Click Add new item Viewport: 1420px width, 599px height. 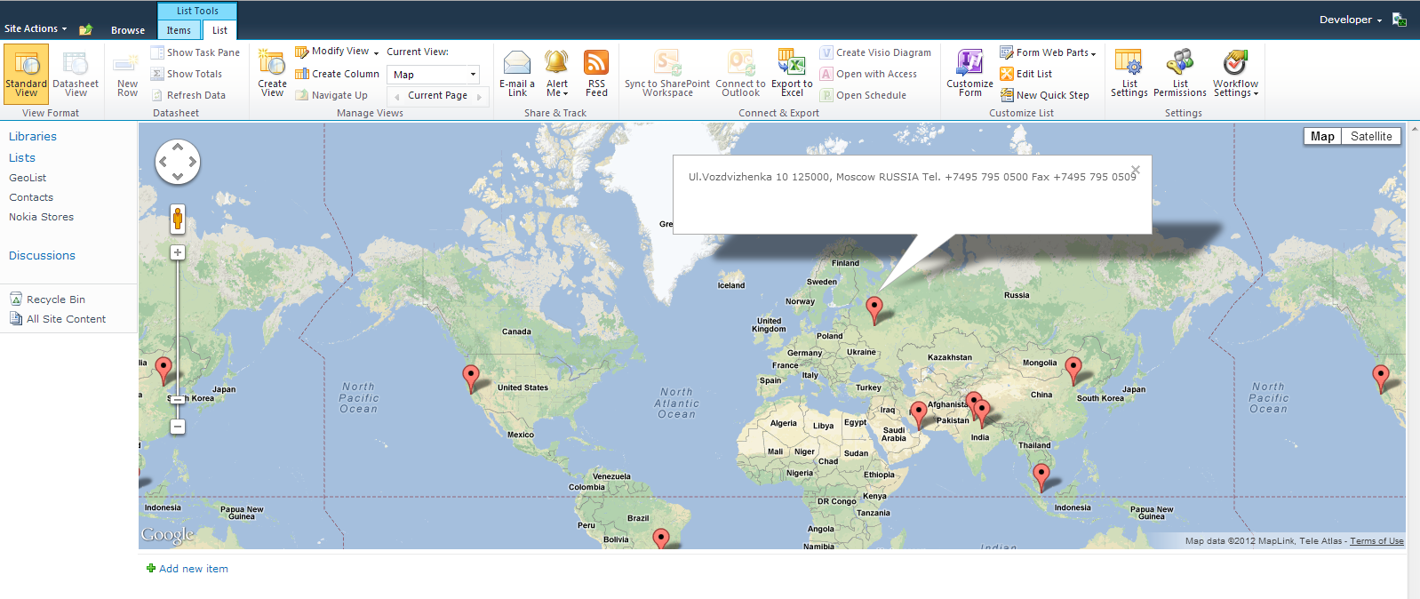(x=187, y=569)
